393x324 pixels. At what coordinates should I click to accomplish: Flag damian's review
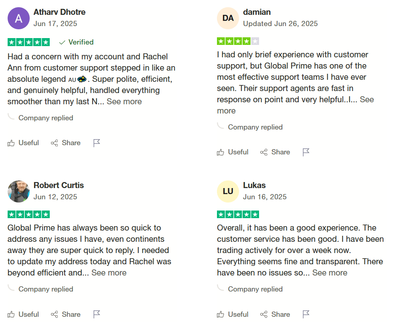[x=306, y=152]
